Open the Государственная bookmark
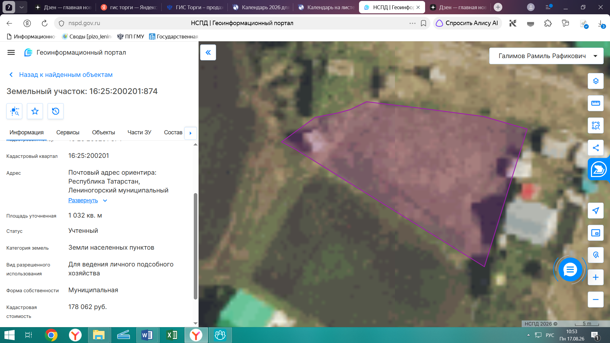The image size is (610, 343). 174,37
